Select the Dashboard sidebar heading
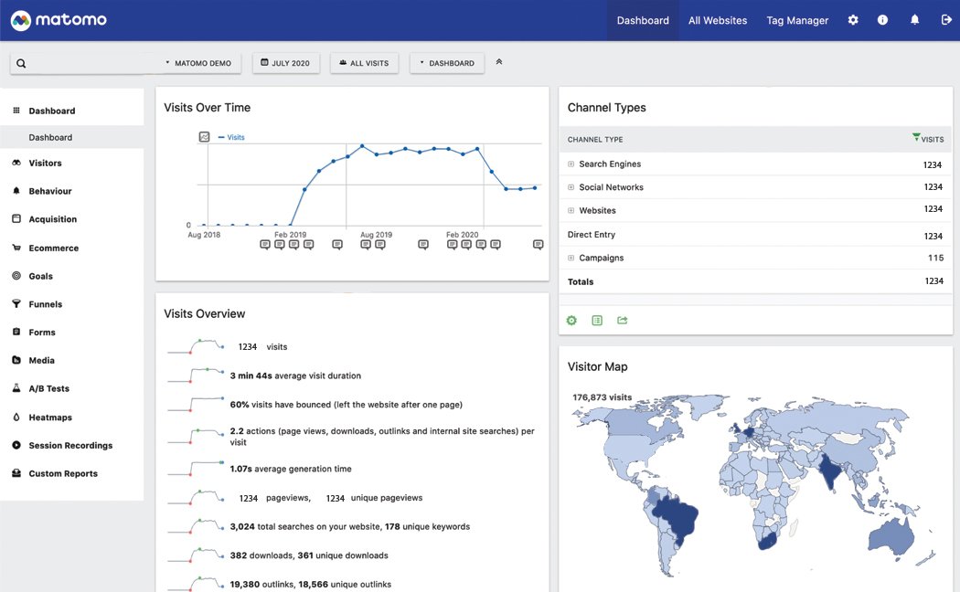Viewport: 960px width, 592px height. (x=51, y=111)
